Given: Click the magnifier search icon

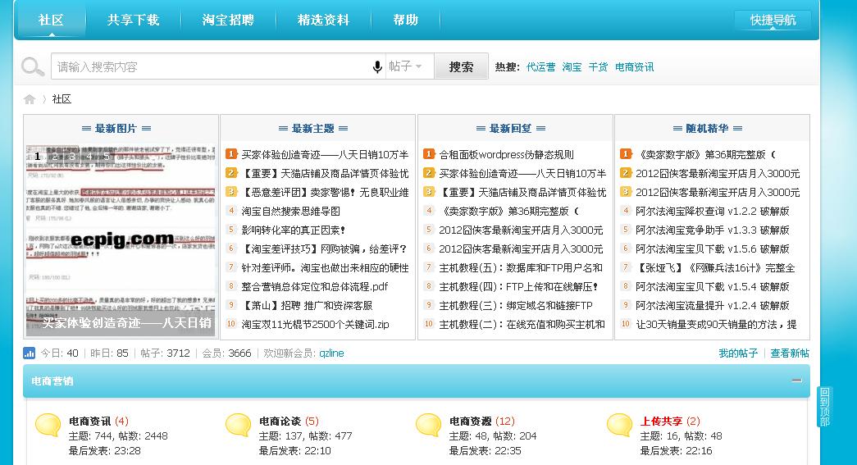Looking at the screenshot, I should pos(33,66).
